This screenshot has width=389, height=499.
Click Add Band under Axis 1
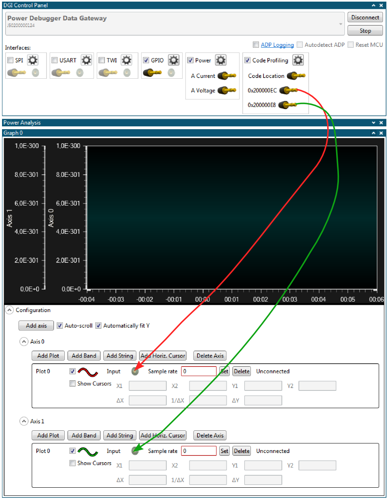84,435
